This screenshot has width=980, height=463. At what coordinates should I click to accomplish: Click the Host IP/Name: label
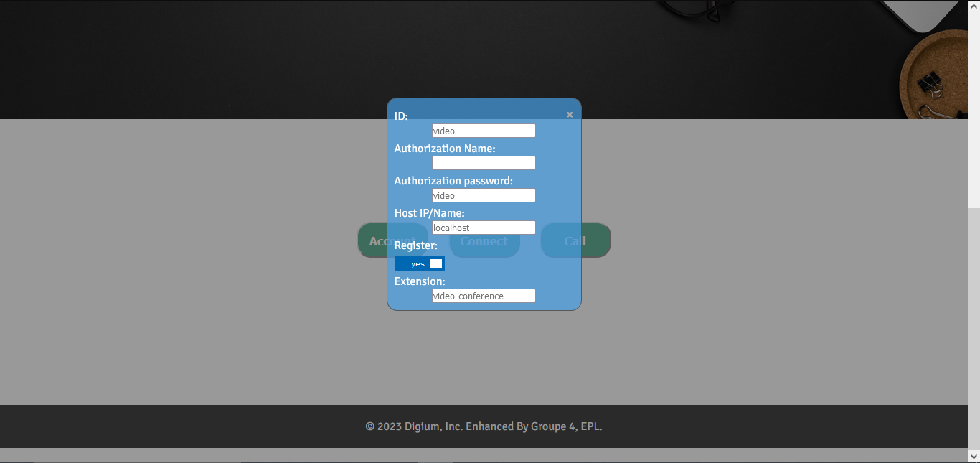pyautogui.click(x=430, y=213)
